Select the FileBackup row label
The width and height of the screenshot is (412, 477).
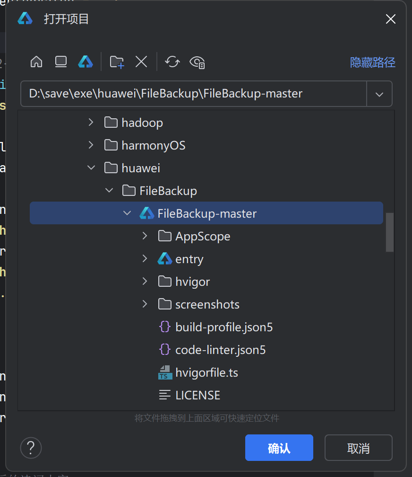pos(168,191)
